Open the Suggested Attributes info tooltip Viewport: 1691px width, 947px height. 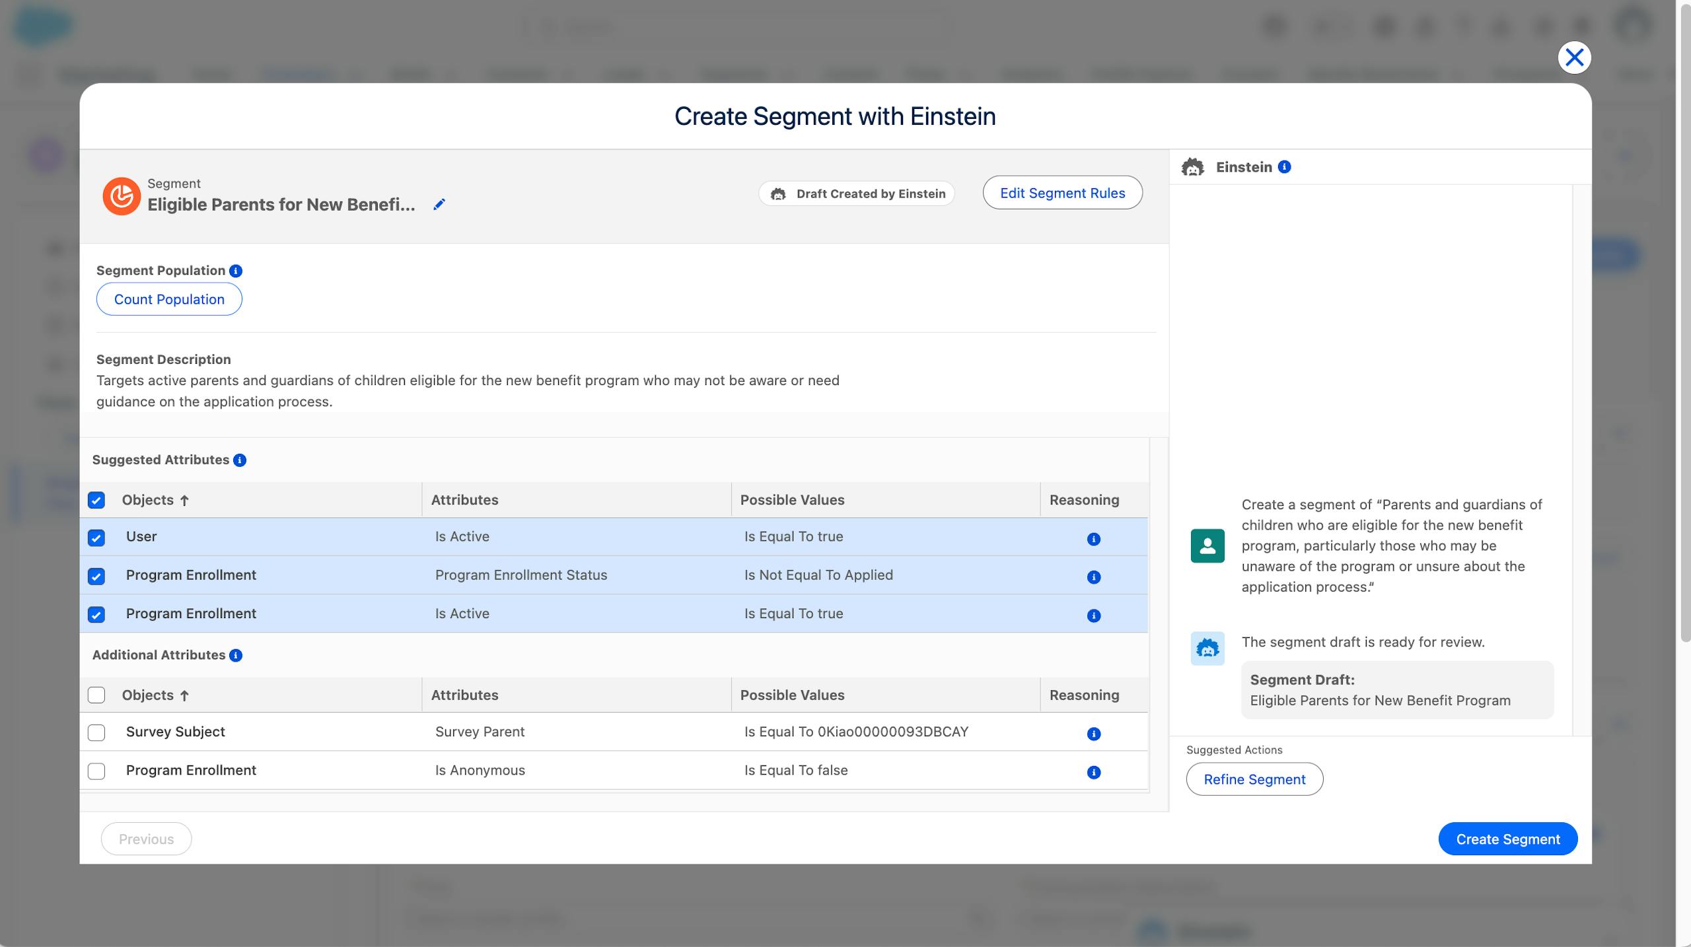[240, 460]
